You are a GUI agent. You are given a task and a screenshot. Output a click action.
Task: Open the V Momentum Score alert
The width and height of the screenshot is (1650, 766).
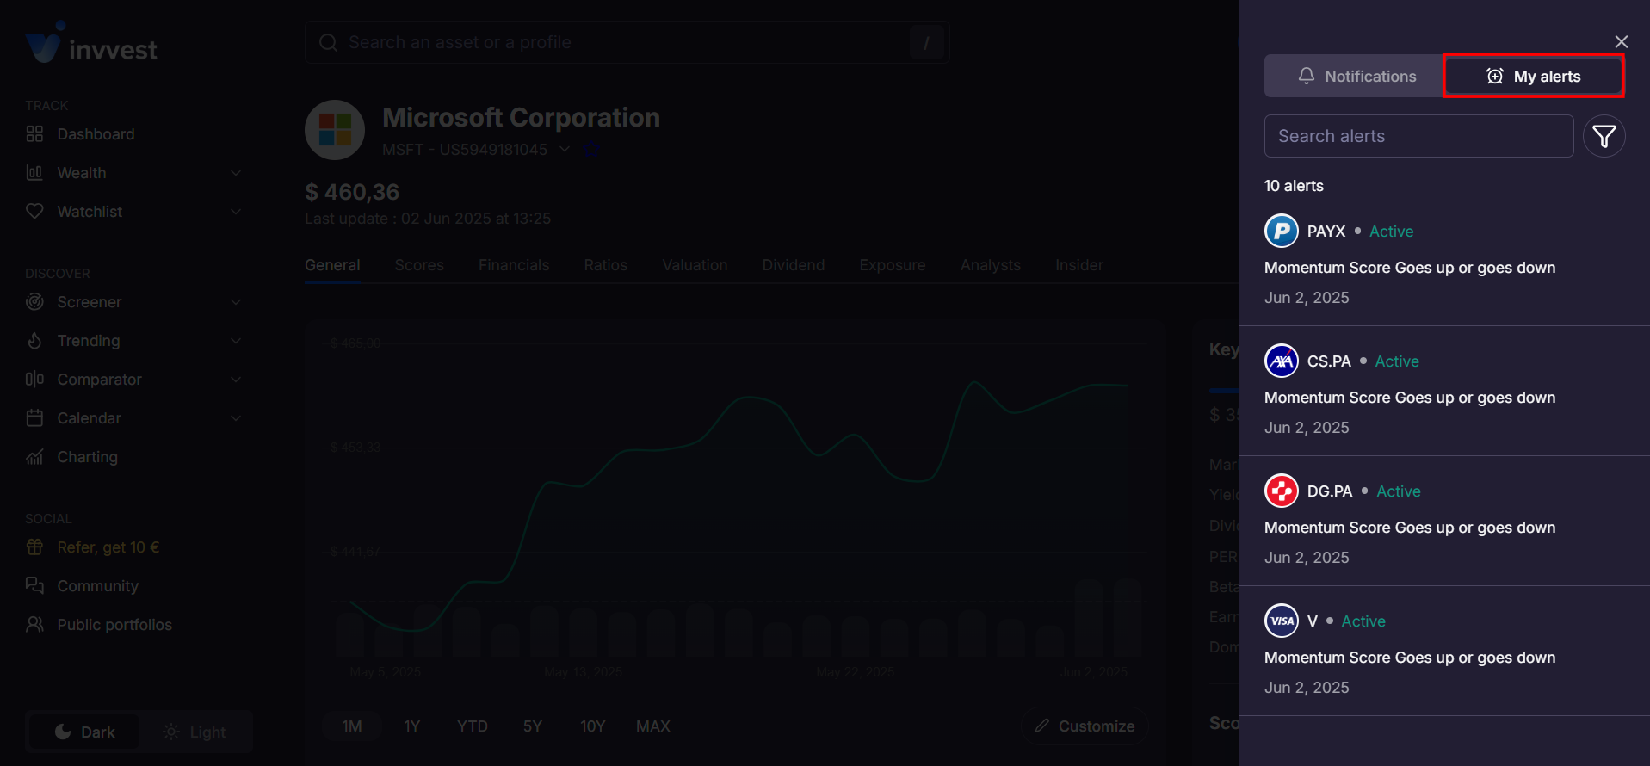1444,651
